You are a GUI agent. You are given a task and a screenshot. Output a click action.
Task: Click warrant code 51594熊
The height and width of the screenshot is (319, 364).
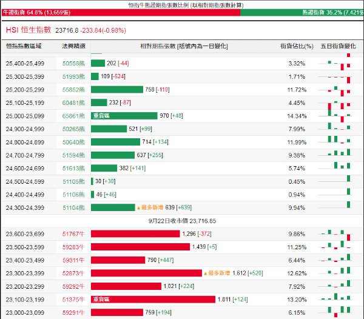click(x=73, y=155)
